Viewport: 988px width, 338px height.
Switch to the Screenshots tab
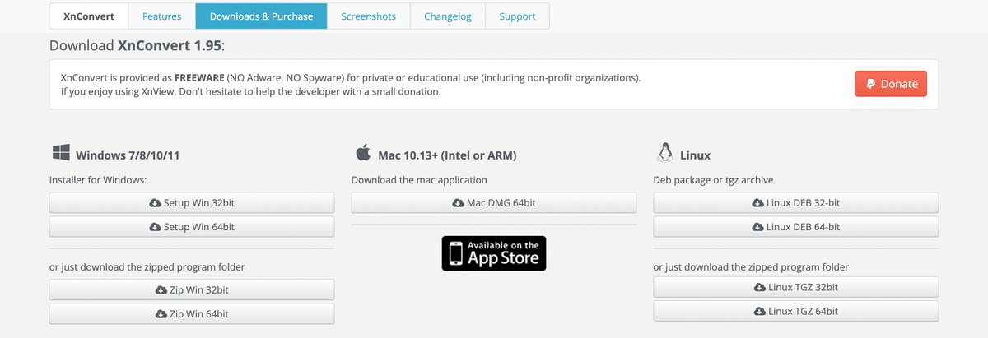[368, 16]
